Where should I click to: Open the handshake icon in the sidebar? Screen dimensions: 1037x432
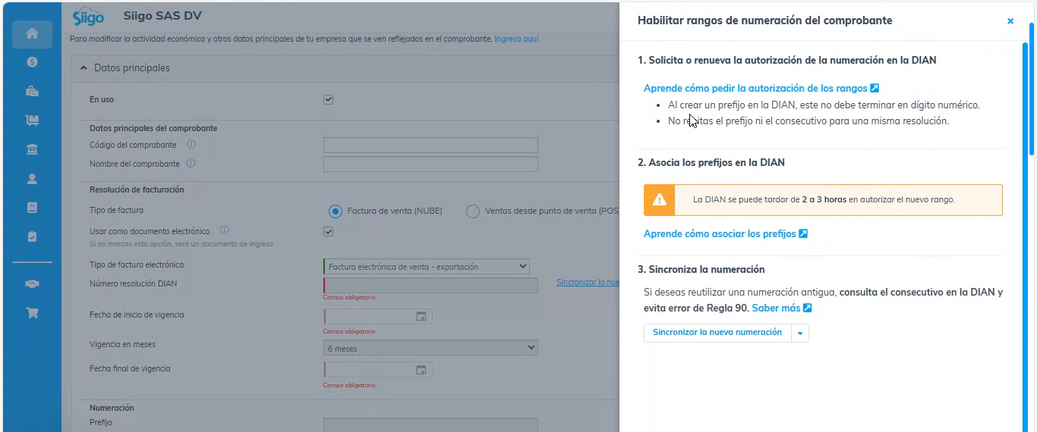(32, 283)
